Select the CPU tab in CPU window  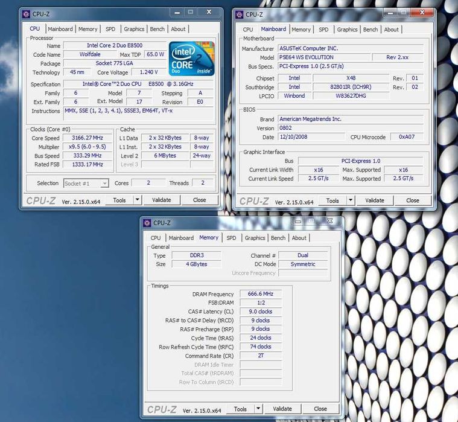click(35, 28)
